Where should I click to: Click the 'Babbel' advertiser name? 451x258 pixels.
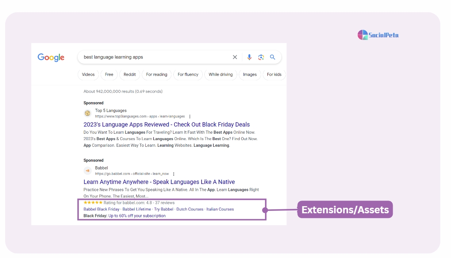pos(102,168)
